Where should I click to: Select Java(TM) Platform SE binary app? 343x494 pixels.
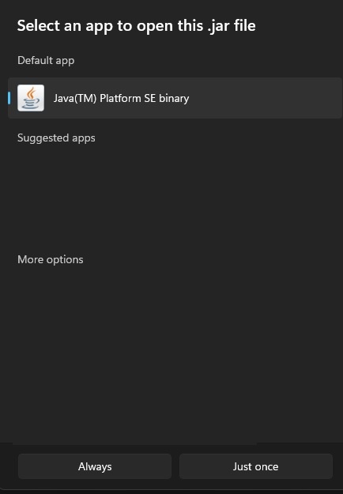tap(175, 98)
